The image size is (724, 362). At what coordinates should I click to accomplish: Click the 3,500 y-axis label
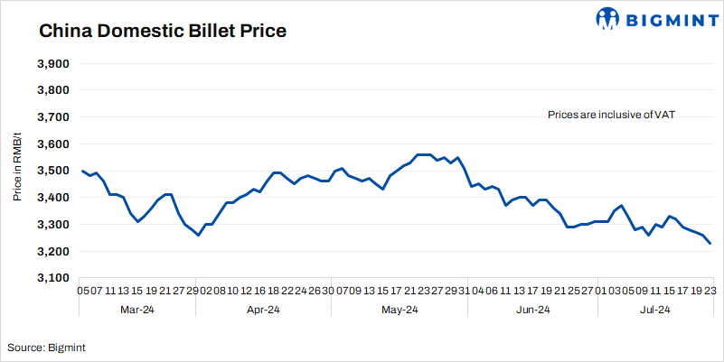tap(53, 171)
